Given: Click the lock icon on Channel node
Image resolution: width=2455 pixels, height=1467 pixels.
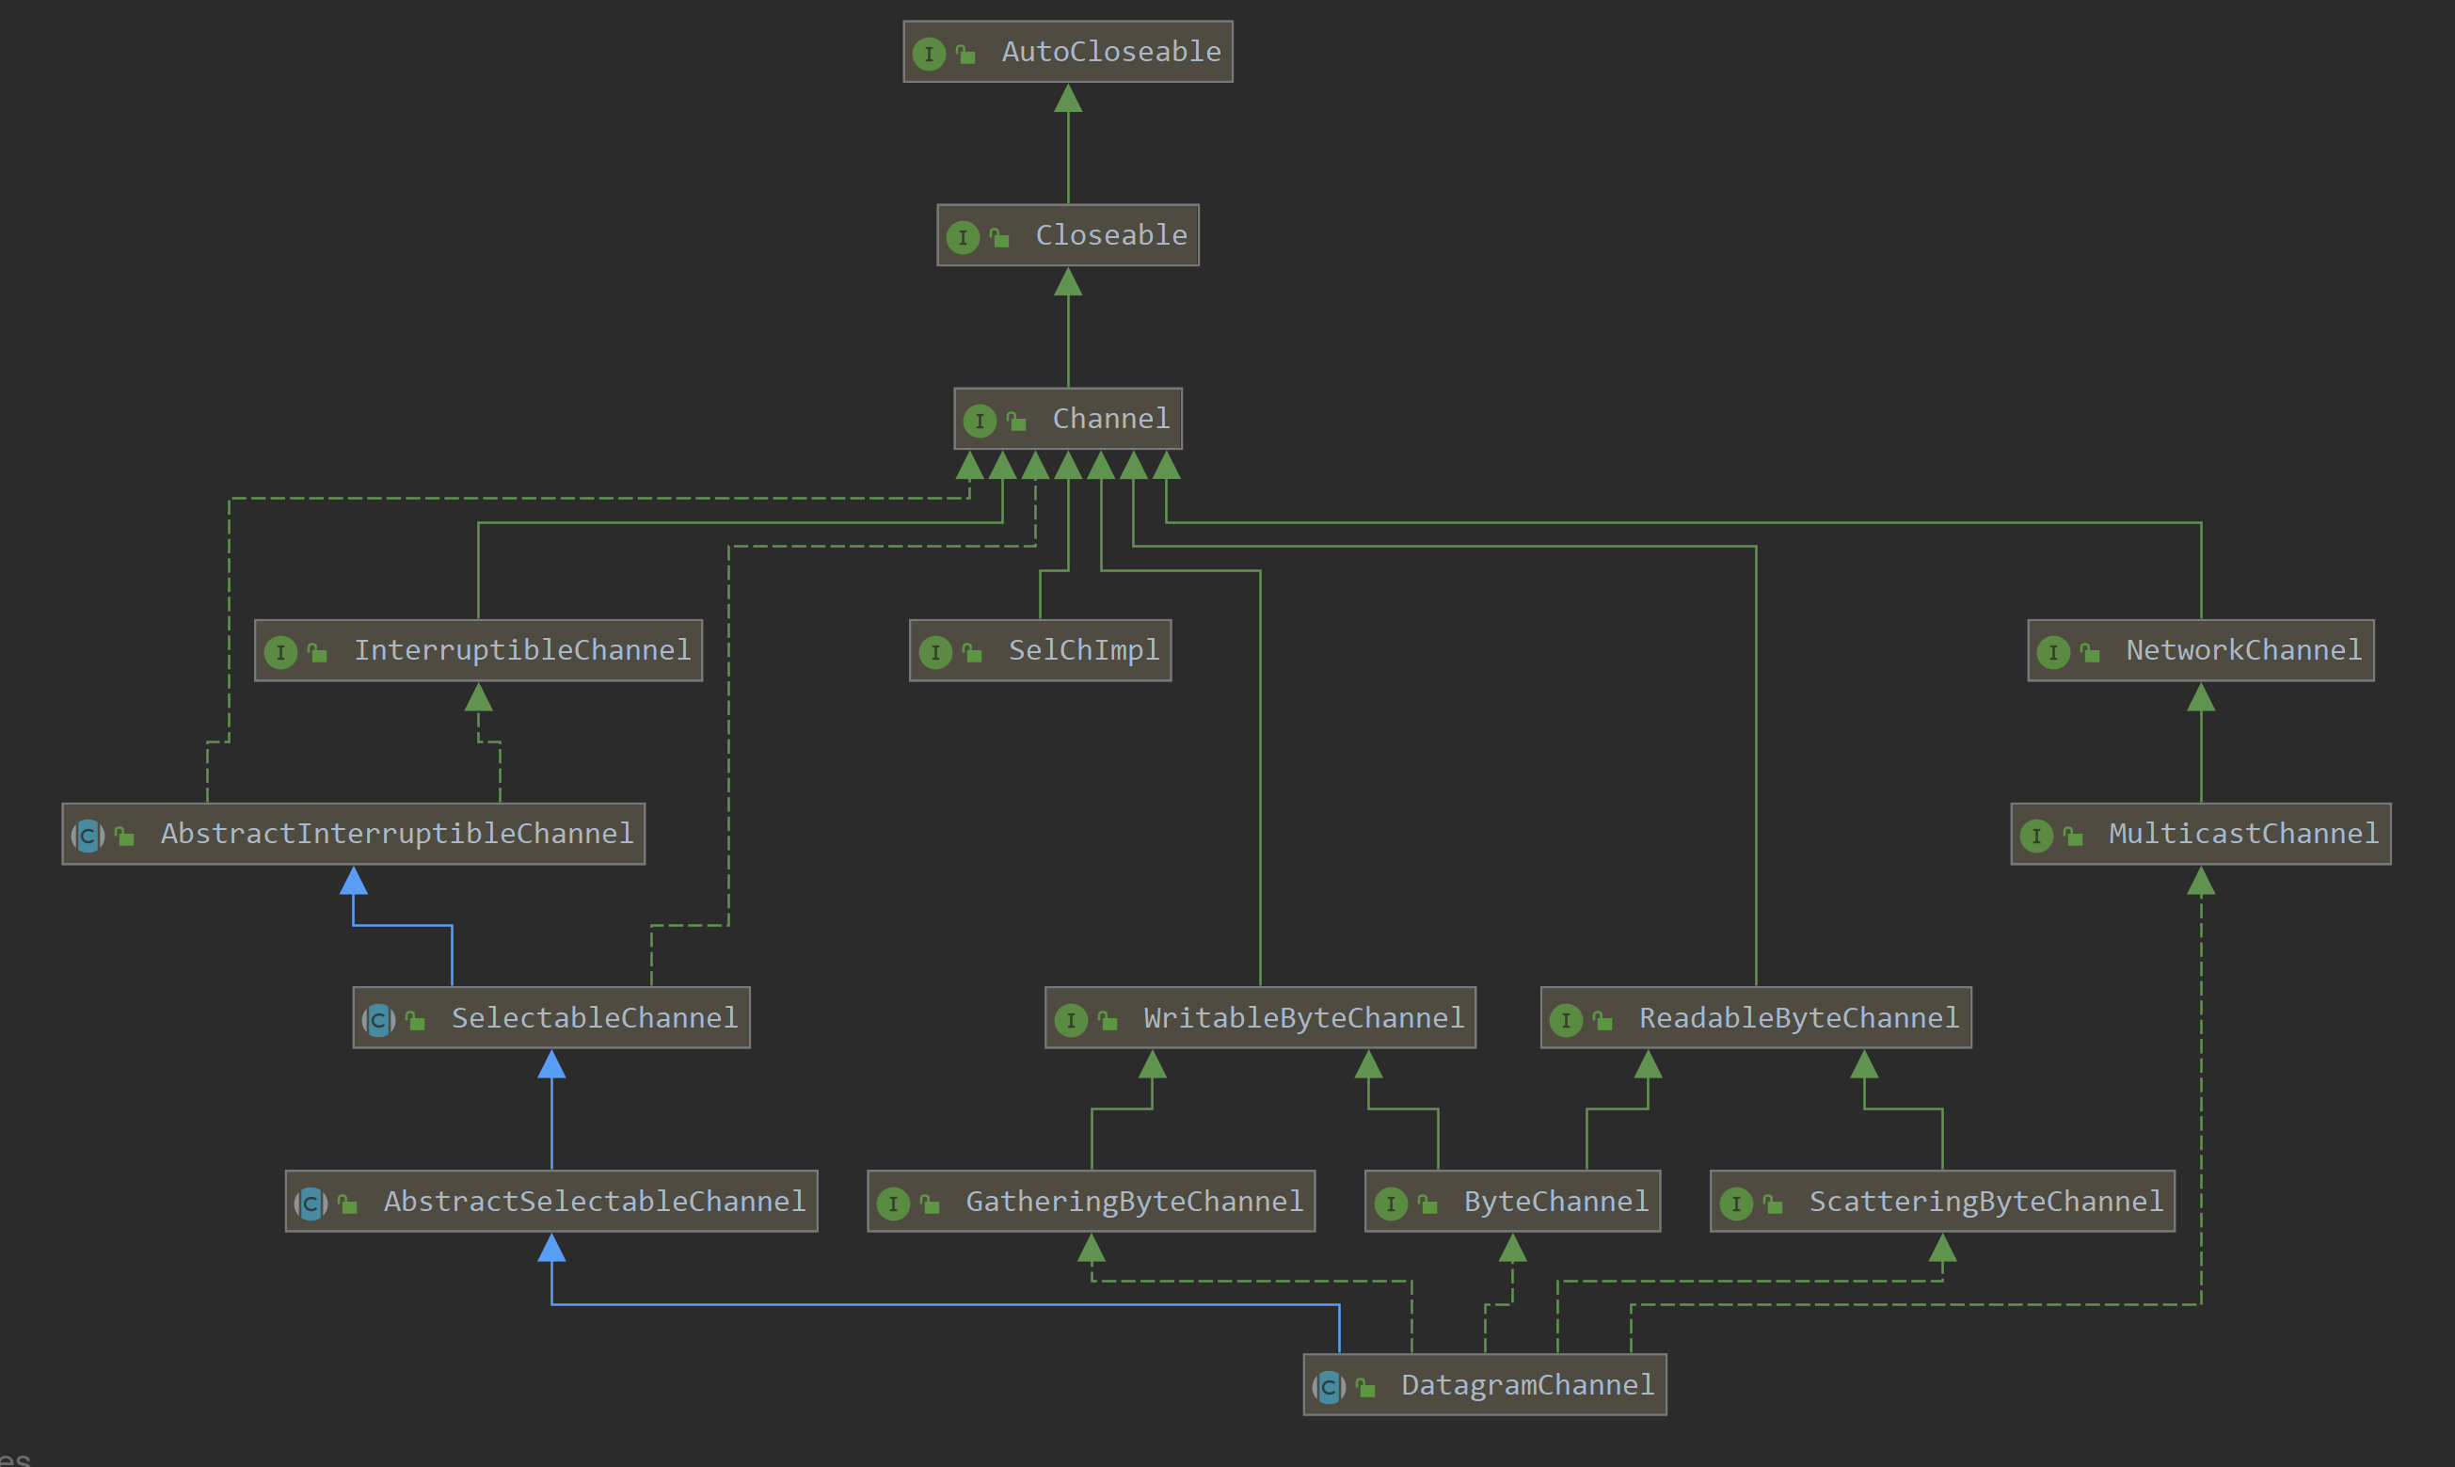Looking at the screenshot, I should [x=1016, y=423].
